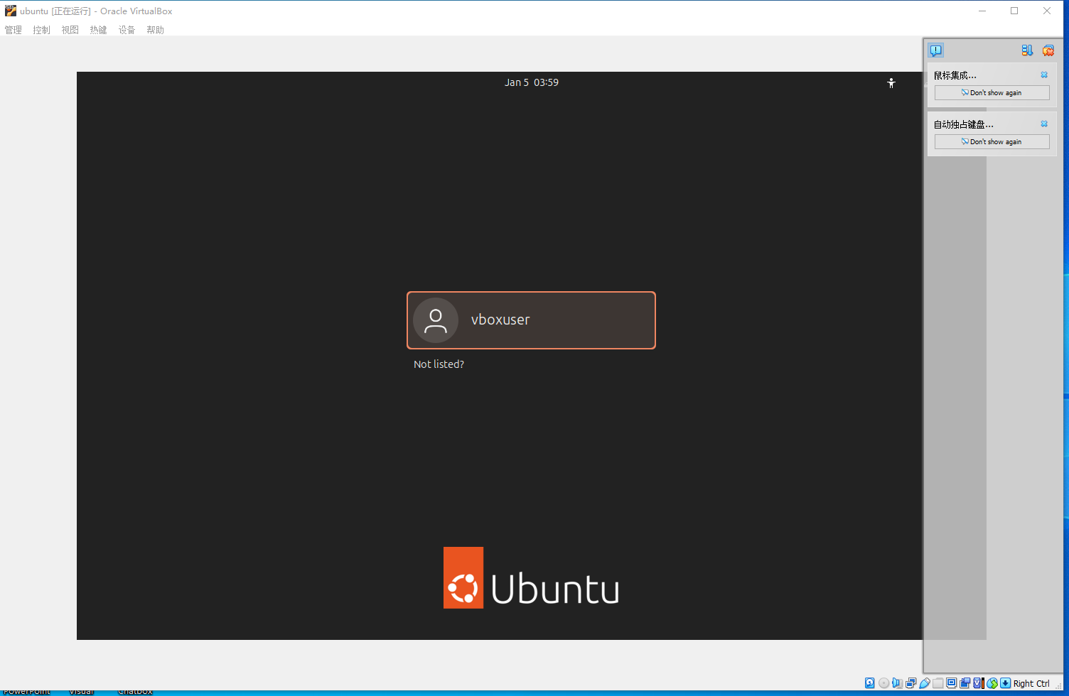Screen dimensions: 1069x696
Task: Click the optical disc status icon
Action: click(x=883, y=683)
